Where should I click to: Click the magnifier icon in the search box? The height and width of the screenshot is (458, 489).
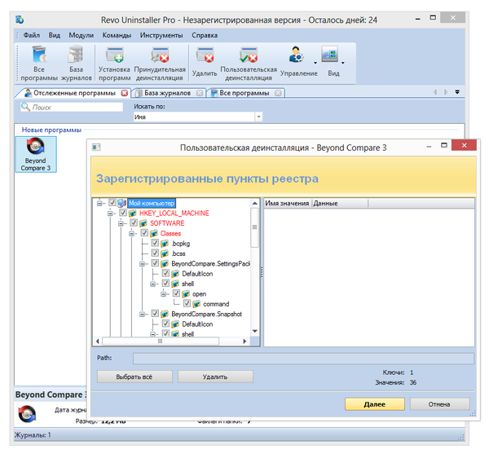pyautogui.click(x=25, y=107)
